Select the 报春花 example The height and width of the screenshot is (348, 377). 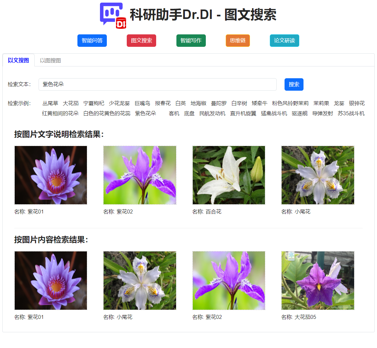(x=163, y=103)
